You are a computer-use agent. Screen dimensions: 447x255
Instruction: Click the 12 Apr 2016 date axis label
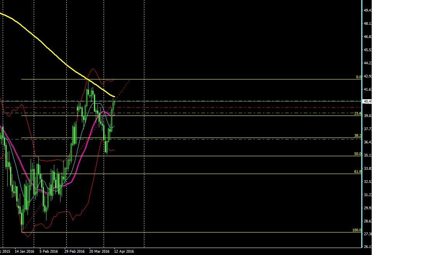pyautogui.click(x=123, y=251)
